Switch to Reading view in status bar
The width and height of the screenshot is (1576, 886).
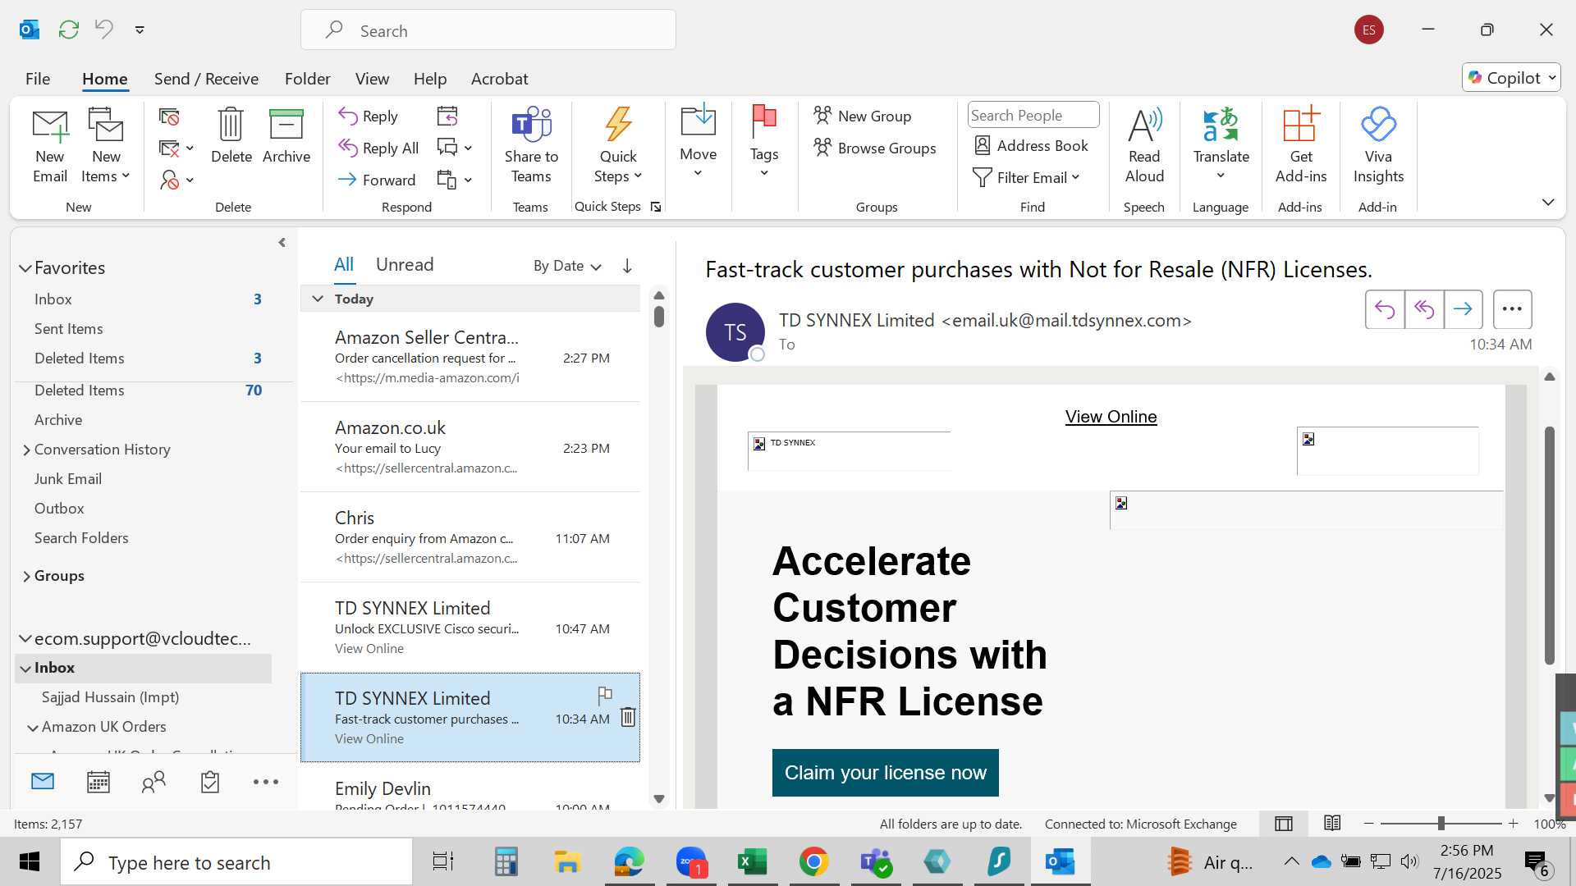coord(1332,824)
